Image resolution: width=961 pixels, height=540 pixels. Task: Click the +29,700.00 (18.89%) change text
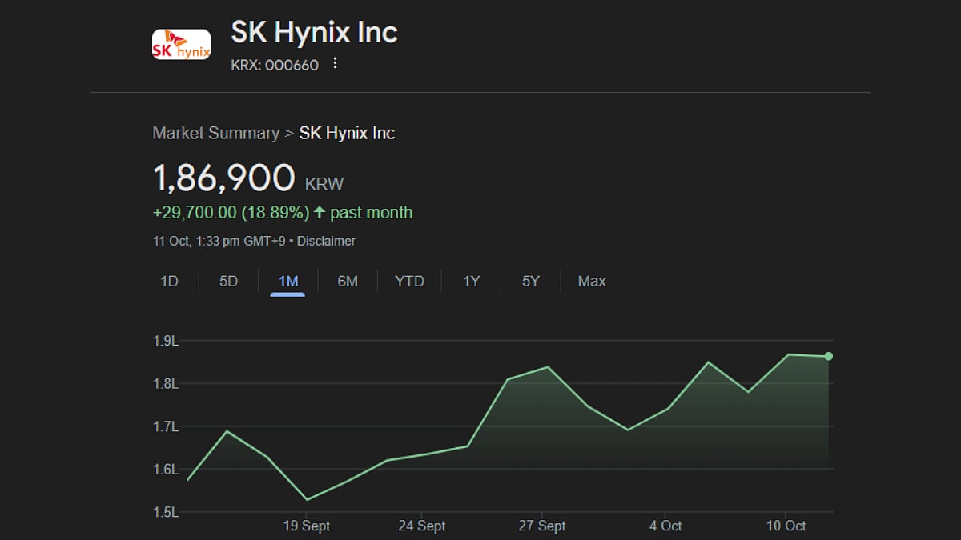click(x=231, y=213)
